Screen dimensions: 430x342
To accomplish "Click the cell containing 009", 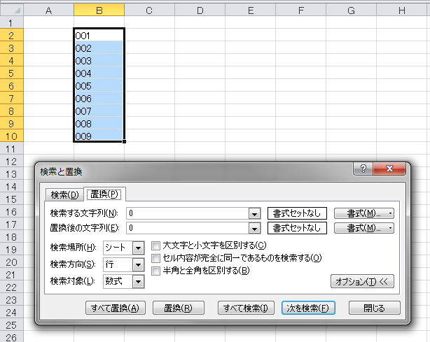I will [99, 136].
